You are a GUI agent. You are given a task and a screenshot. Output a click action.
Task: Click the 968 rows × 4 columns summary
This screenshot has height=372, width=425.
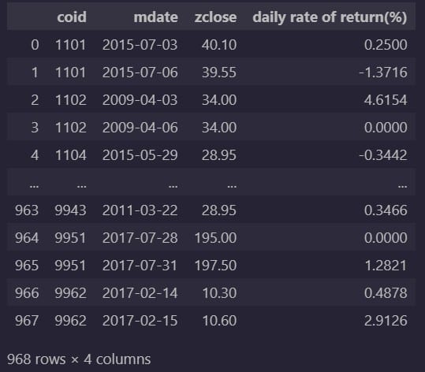pyautogui.click(x=79, y=359)
